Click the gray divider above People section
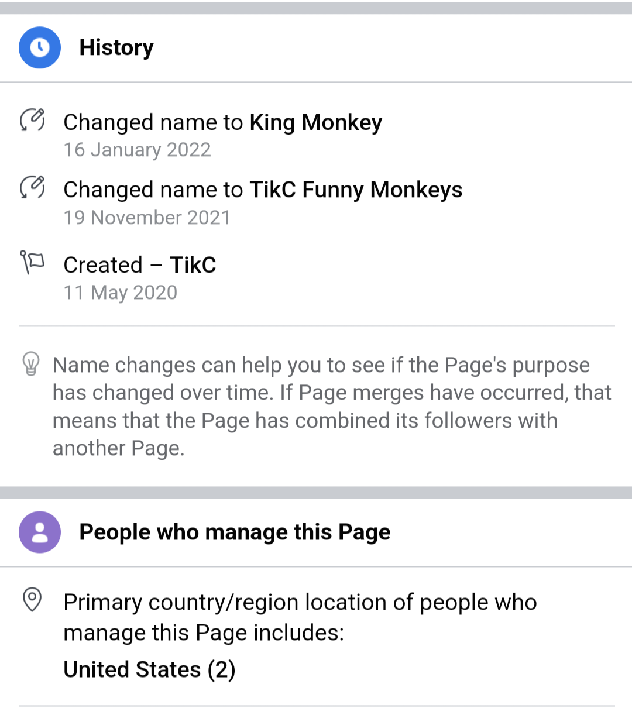Image resolution: width=632 pixels, height=708 pixels. tap(316, 492)
